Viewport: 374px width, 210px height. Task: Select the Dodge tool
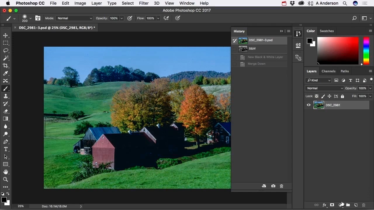click(x=6, y=134)
